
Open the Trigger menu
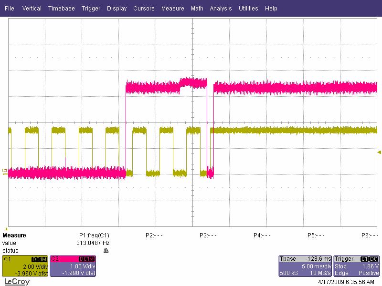click(91, 8)
